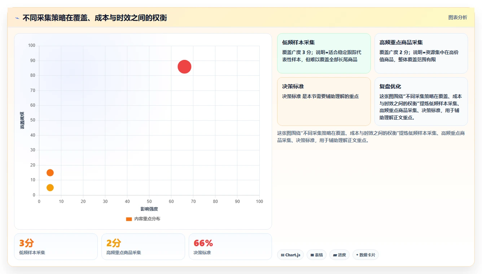Toggle the 内容重点分布 legend item

(x=143, y=219)
